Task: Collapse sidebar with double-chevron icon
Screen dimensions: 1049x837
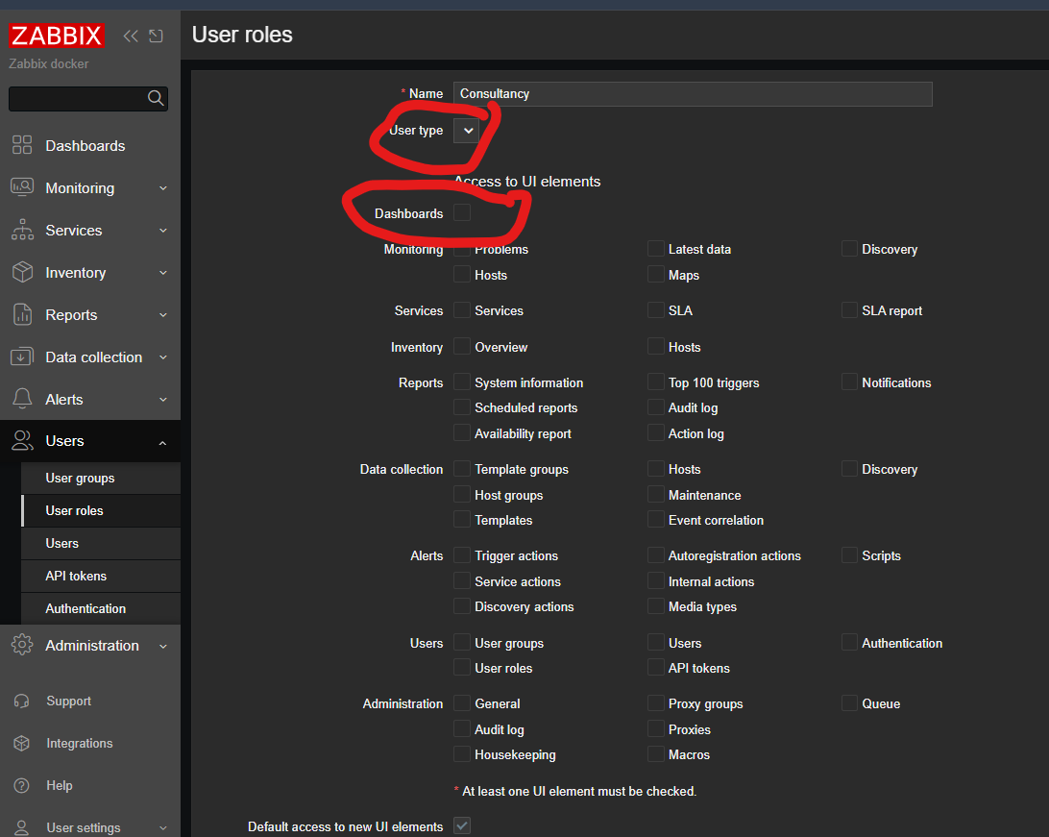Action: [x=131, y=37]
